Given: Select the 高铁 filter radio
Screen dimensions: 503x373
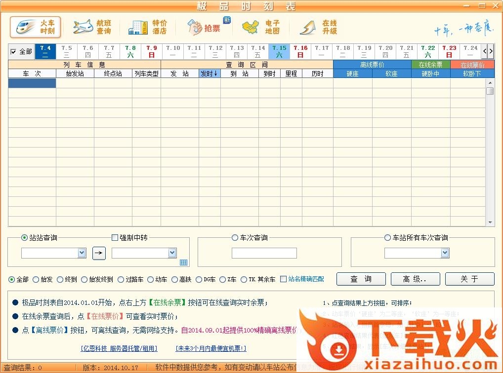Looking at the screenshot, I should coord(174,279).
